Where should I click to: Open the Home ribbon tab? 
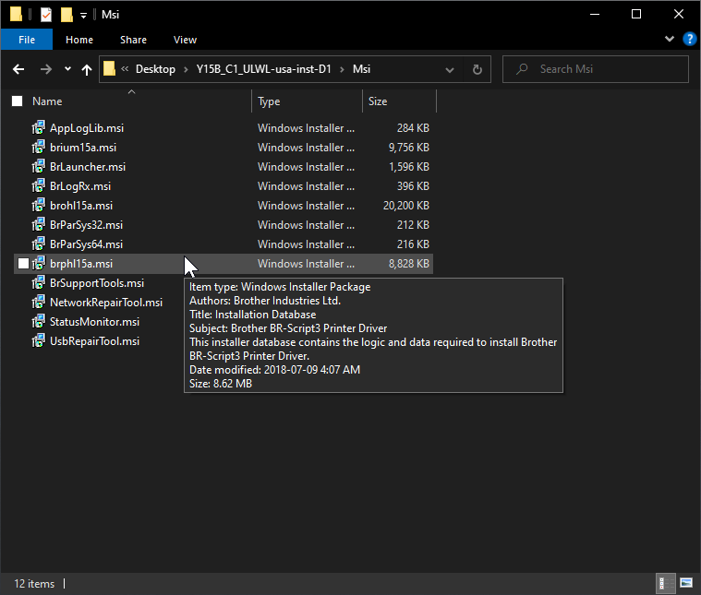79,40
